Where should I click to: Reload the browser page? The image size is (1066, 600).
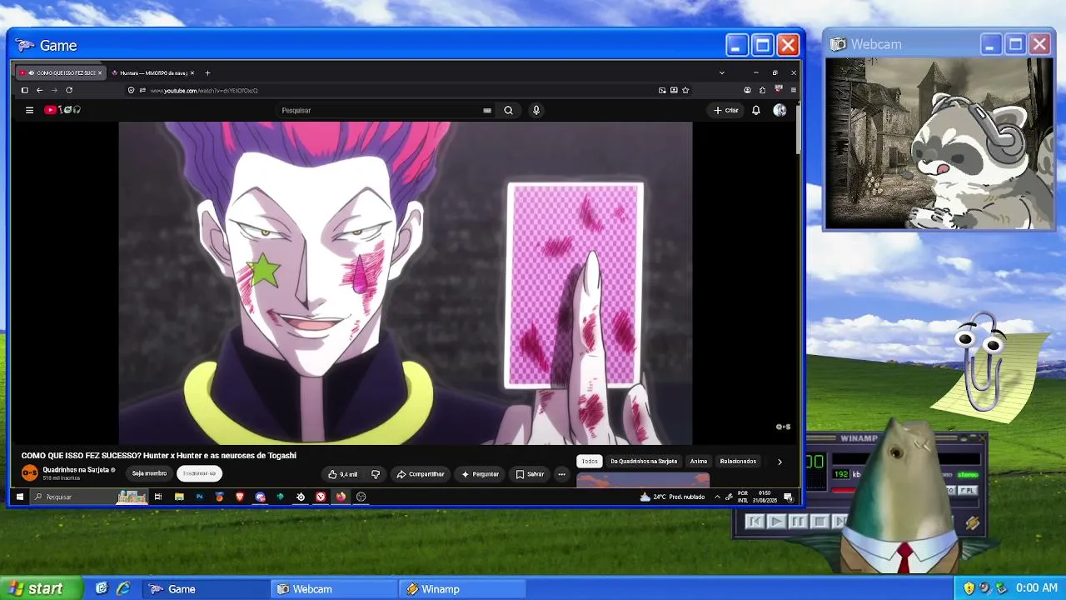pyautogui.click(x=69, y=90)
